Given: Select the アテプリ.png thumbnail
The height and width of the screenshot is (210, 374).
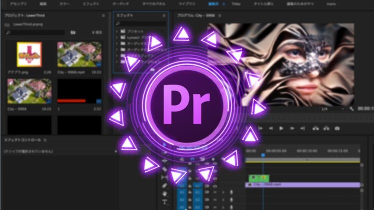Looking at the screenshot, I should pos(29,54).
